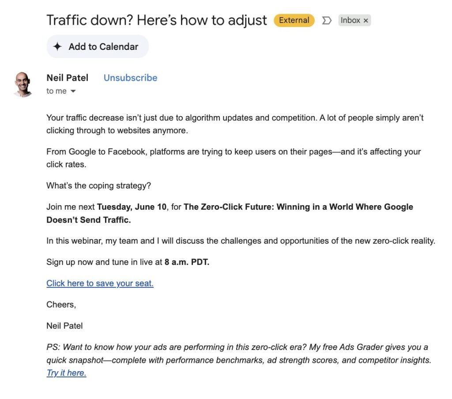Screen dimensions: 452x399
Task: Click the sender name Neil Patel in header
Action: pyautogui.click(x=67, y=78)
